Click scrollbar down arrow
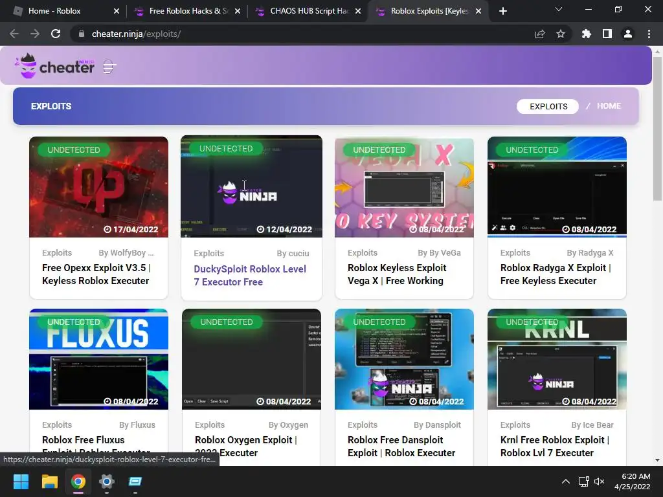 tap(657, 460)
